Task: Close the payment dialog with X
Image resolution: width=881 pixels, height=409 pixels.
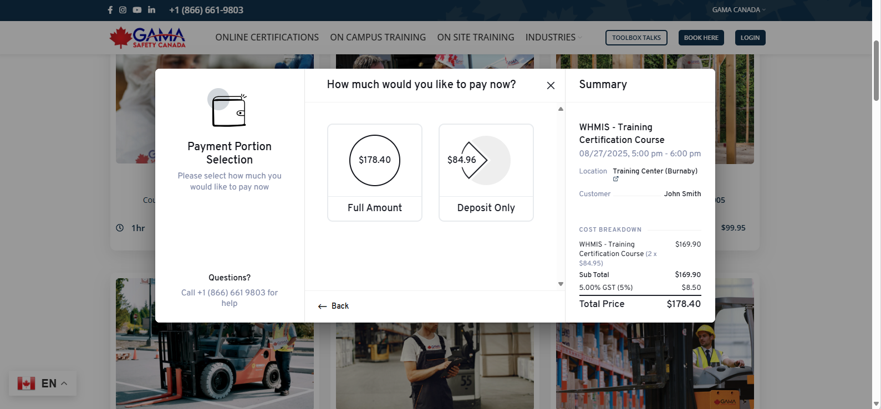Action: pos(551,85)
